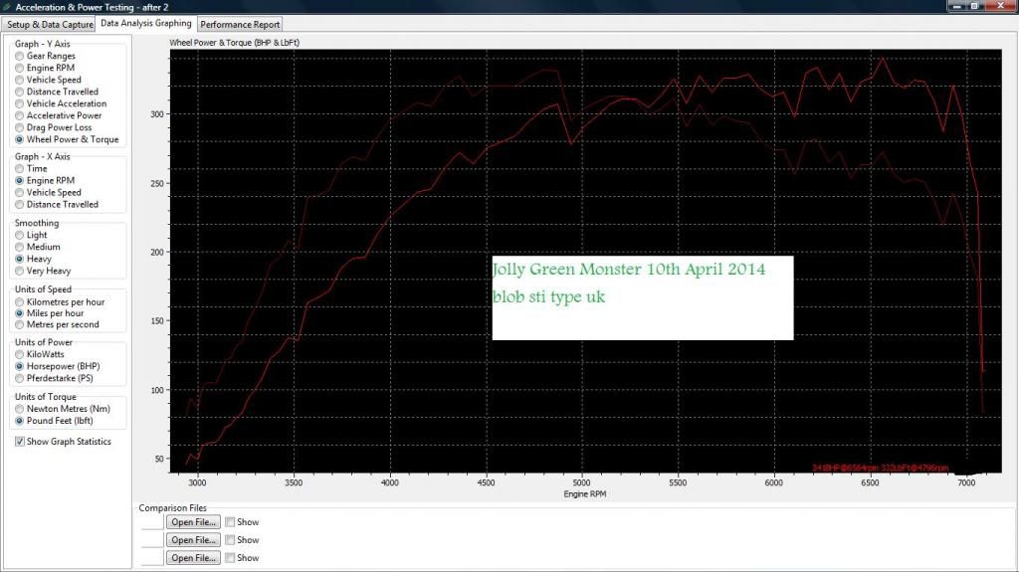Select Drag Power Loss radio button
This screenshot has height=572, width=1019.
[20, 127]
